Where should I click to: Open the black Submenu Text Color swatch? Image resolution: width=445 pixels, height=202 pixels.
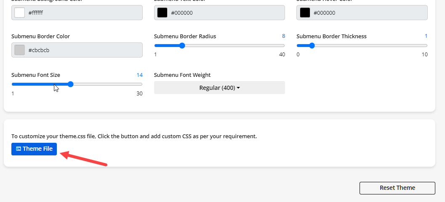(x=163, y=13)
